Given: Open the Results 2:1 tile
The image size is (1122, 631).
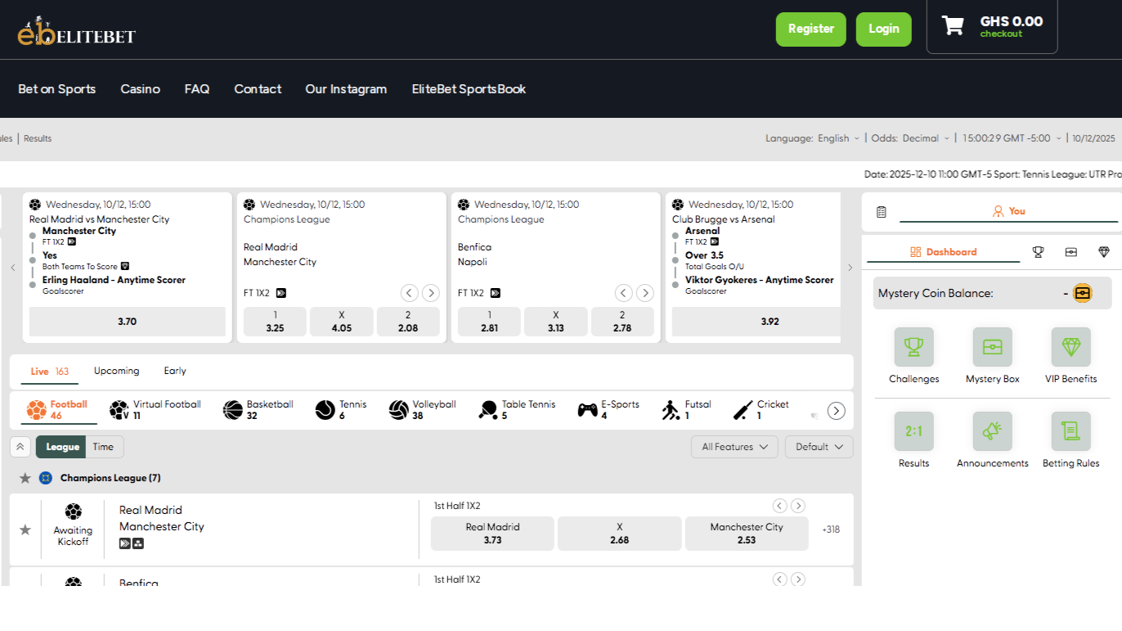Looking at the screenshot, I should tap(913, 431).
